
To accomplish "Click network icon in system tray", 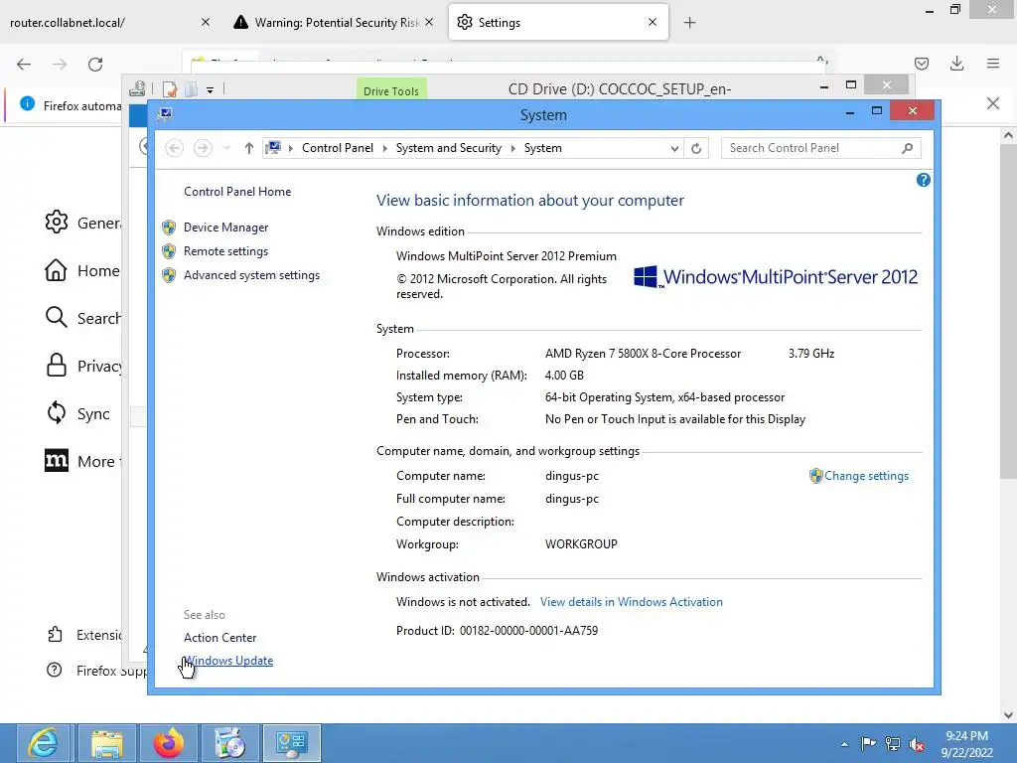I will [x=893, y=744].
